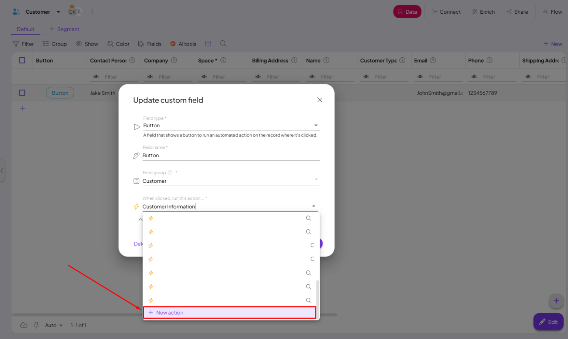Open the Share options
Viewport: 568px width, 339px height.
point(517,11)
